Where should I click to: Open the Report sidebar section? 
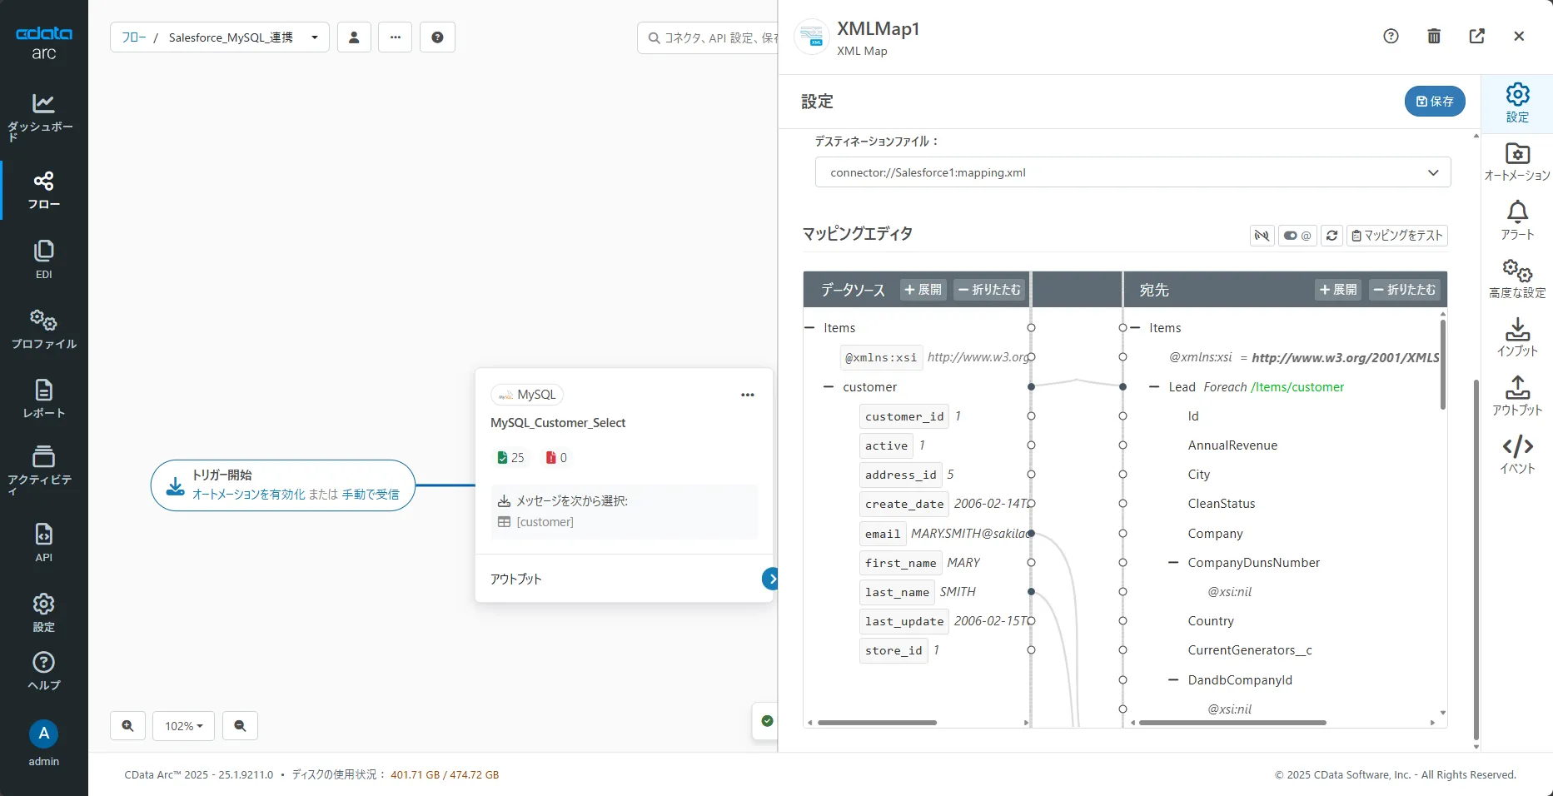tap(43, 398)
